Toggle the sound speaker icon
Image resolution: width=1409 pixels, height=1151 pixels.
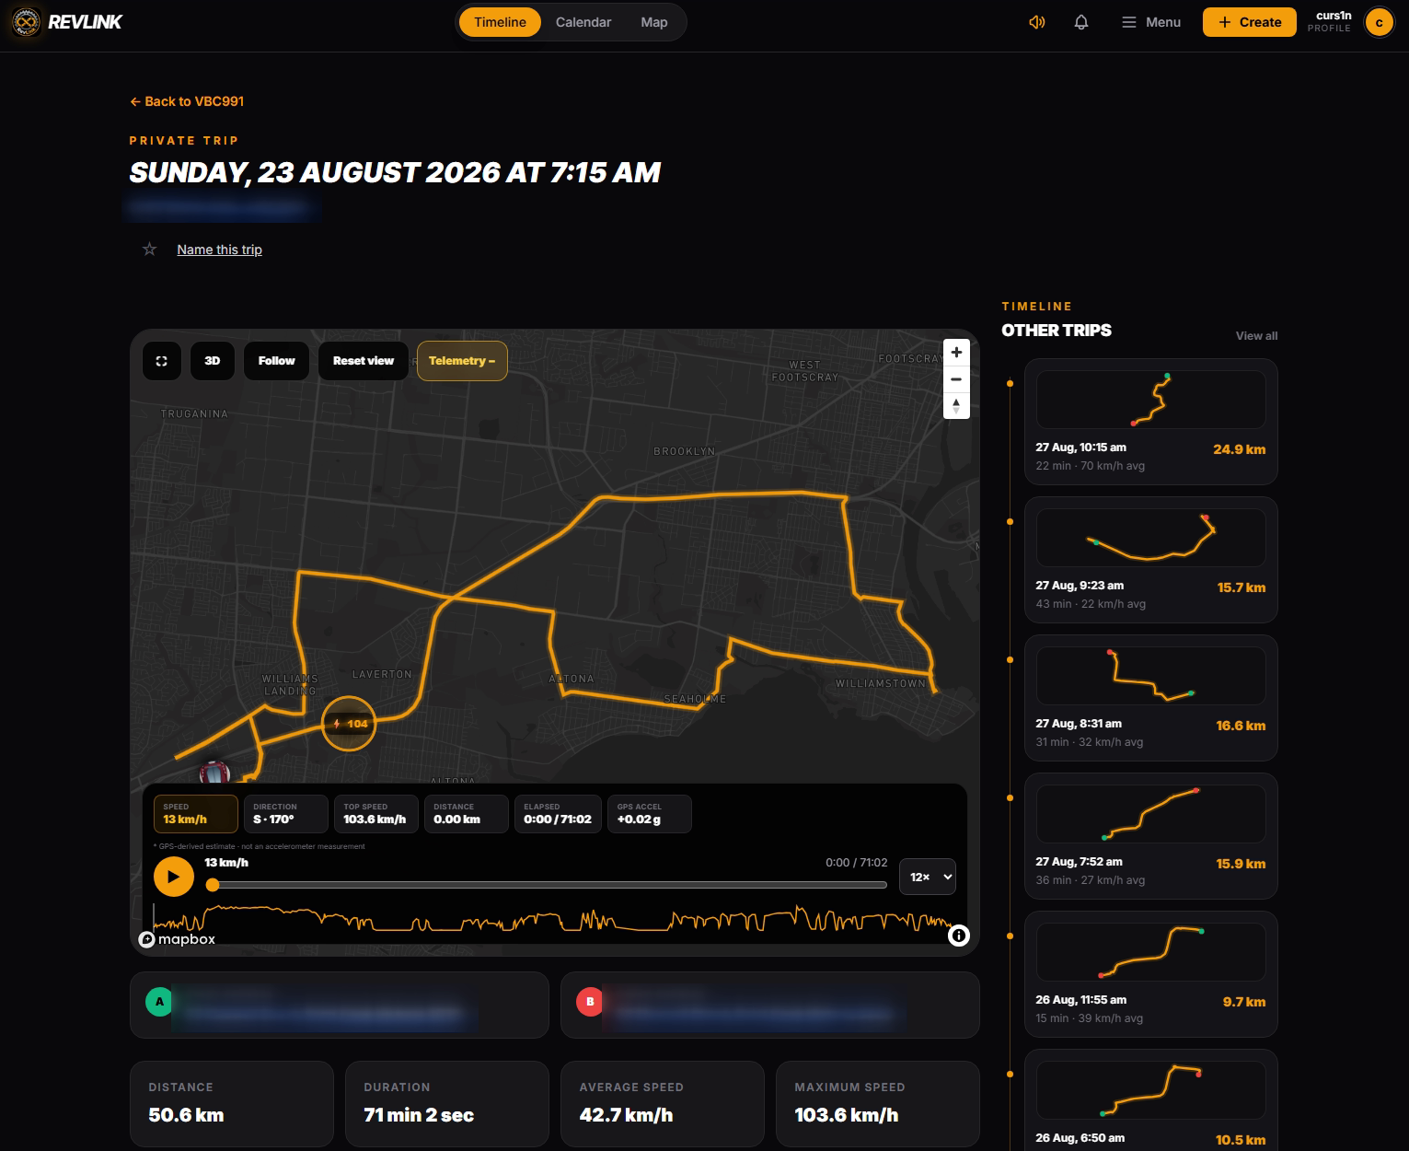click(x=1037, y=22)
